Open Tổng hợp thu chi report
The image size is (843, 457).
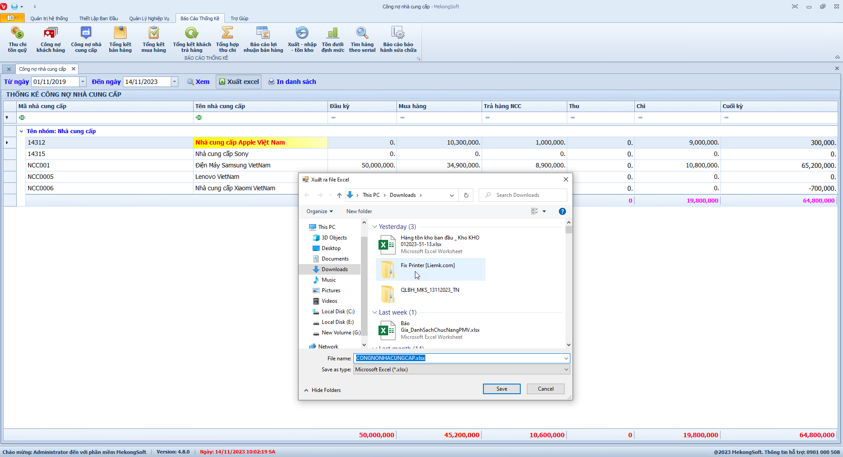click(x=227, y=39)
